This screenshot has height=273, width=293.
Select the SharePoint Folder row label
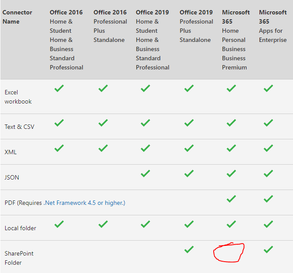(19, 258)
